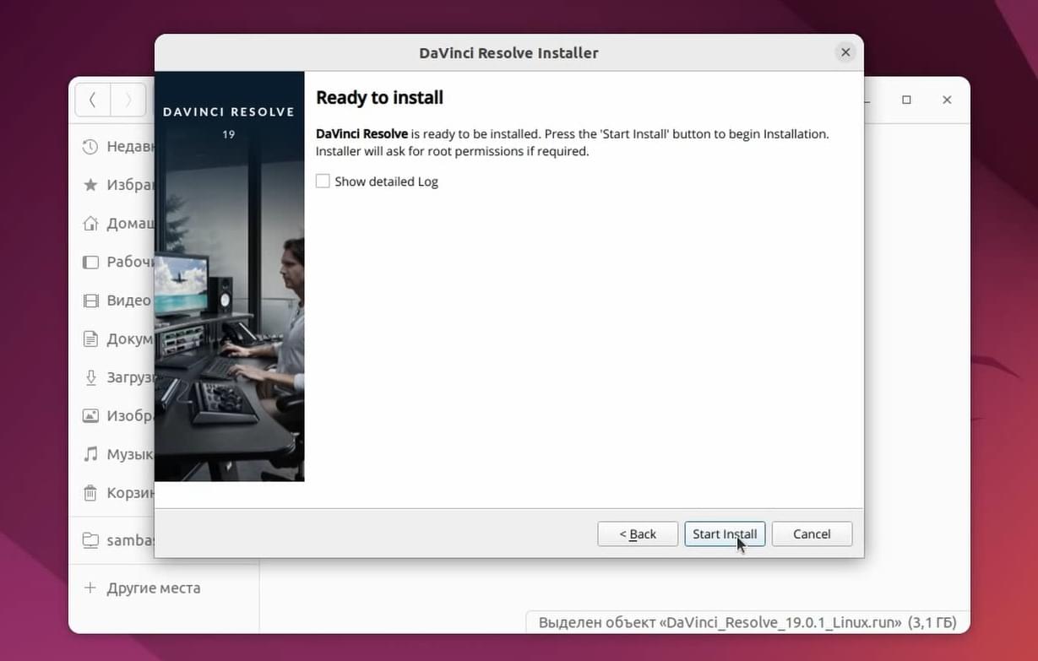This screenshot has width=1038, height=661.
Task: Open the Documents folder icon in sidebar
Action: click(90, 339)
